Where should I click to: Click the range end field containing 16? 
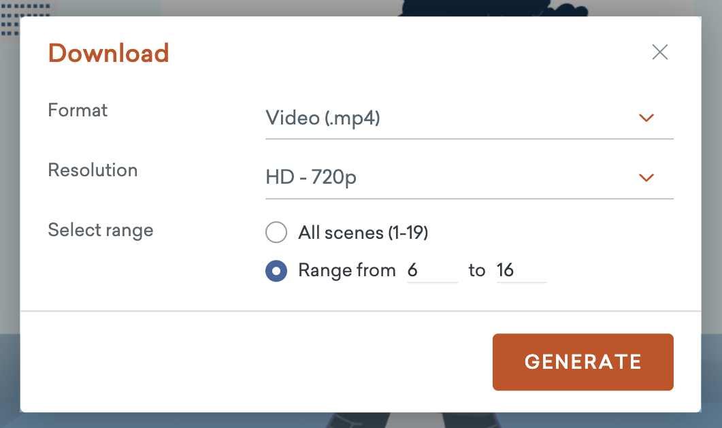tap(521, 271)
